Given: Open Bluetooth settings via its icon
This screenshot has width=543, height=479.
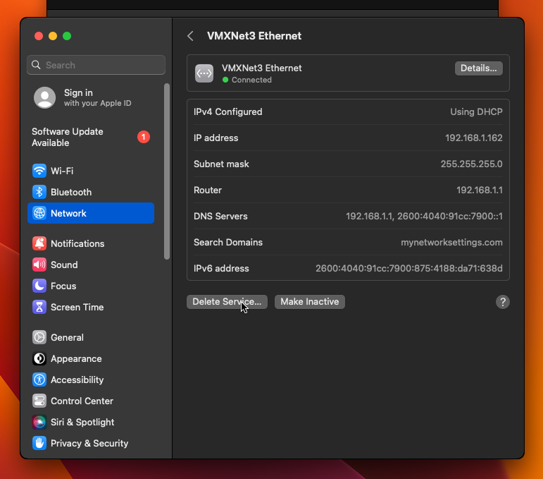Looking at the screenshot, I should [39, 192].
